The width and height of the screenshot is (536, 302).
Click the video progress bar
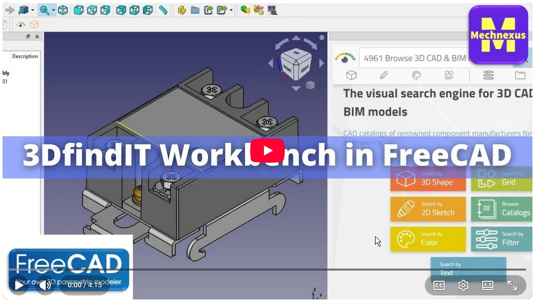(x=267, y=270)
